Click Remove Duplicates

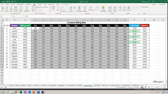point(79,9)
